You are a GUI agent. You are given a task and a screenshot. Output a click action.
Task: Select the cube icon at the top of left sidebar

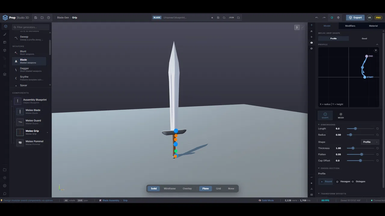pos(5,26)
